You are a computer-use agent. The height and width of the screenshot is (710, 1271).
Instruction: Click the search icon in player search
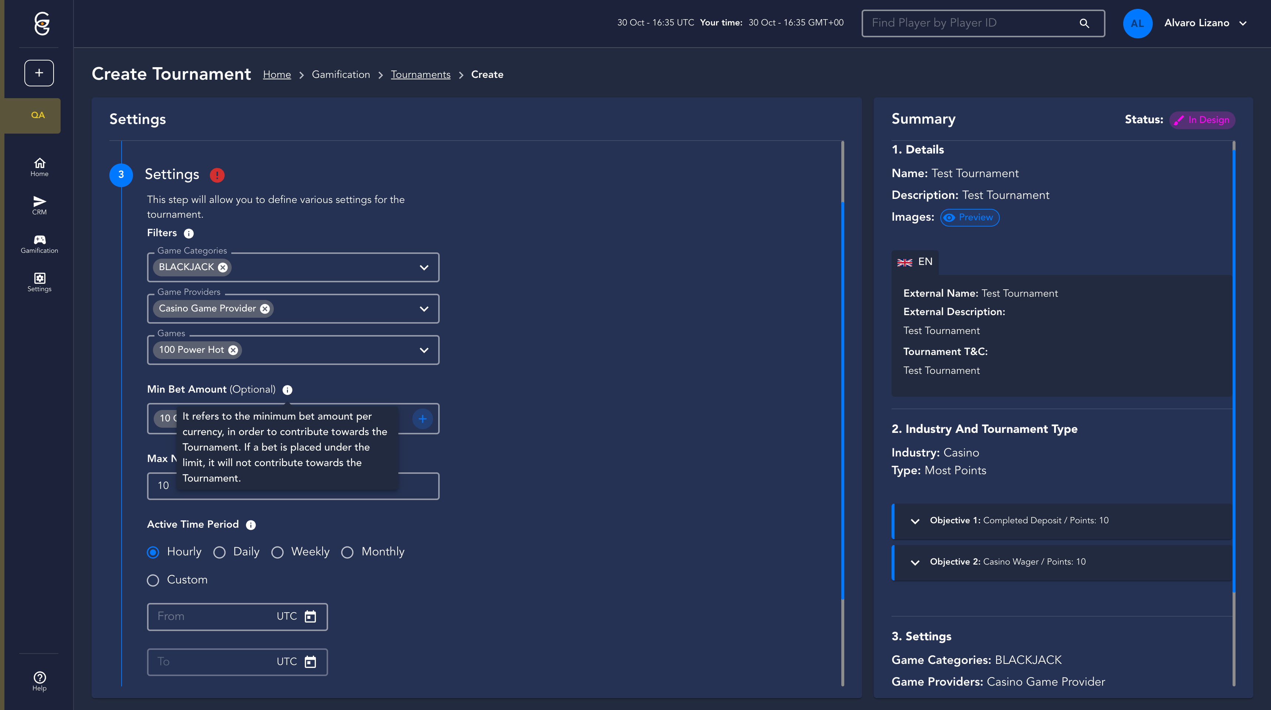[x=1084, y=23]
